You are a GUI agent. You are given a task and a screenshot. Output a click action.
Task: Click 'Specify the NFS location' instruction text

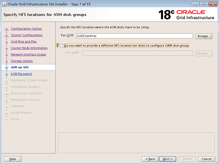tap(105, 27)
